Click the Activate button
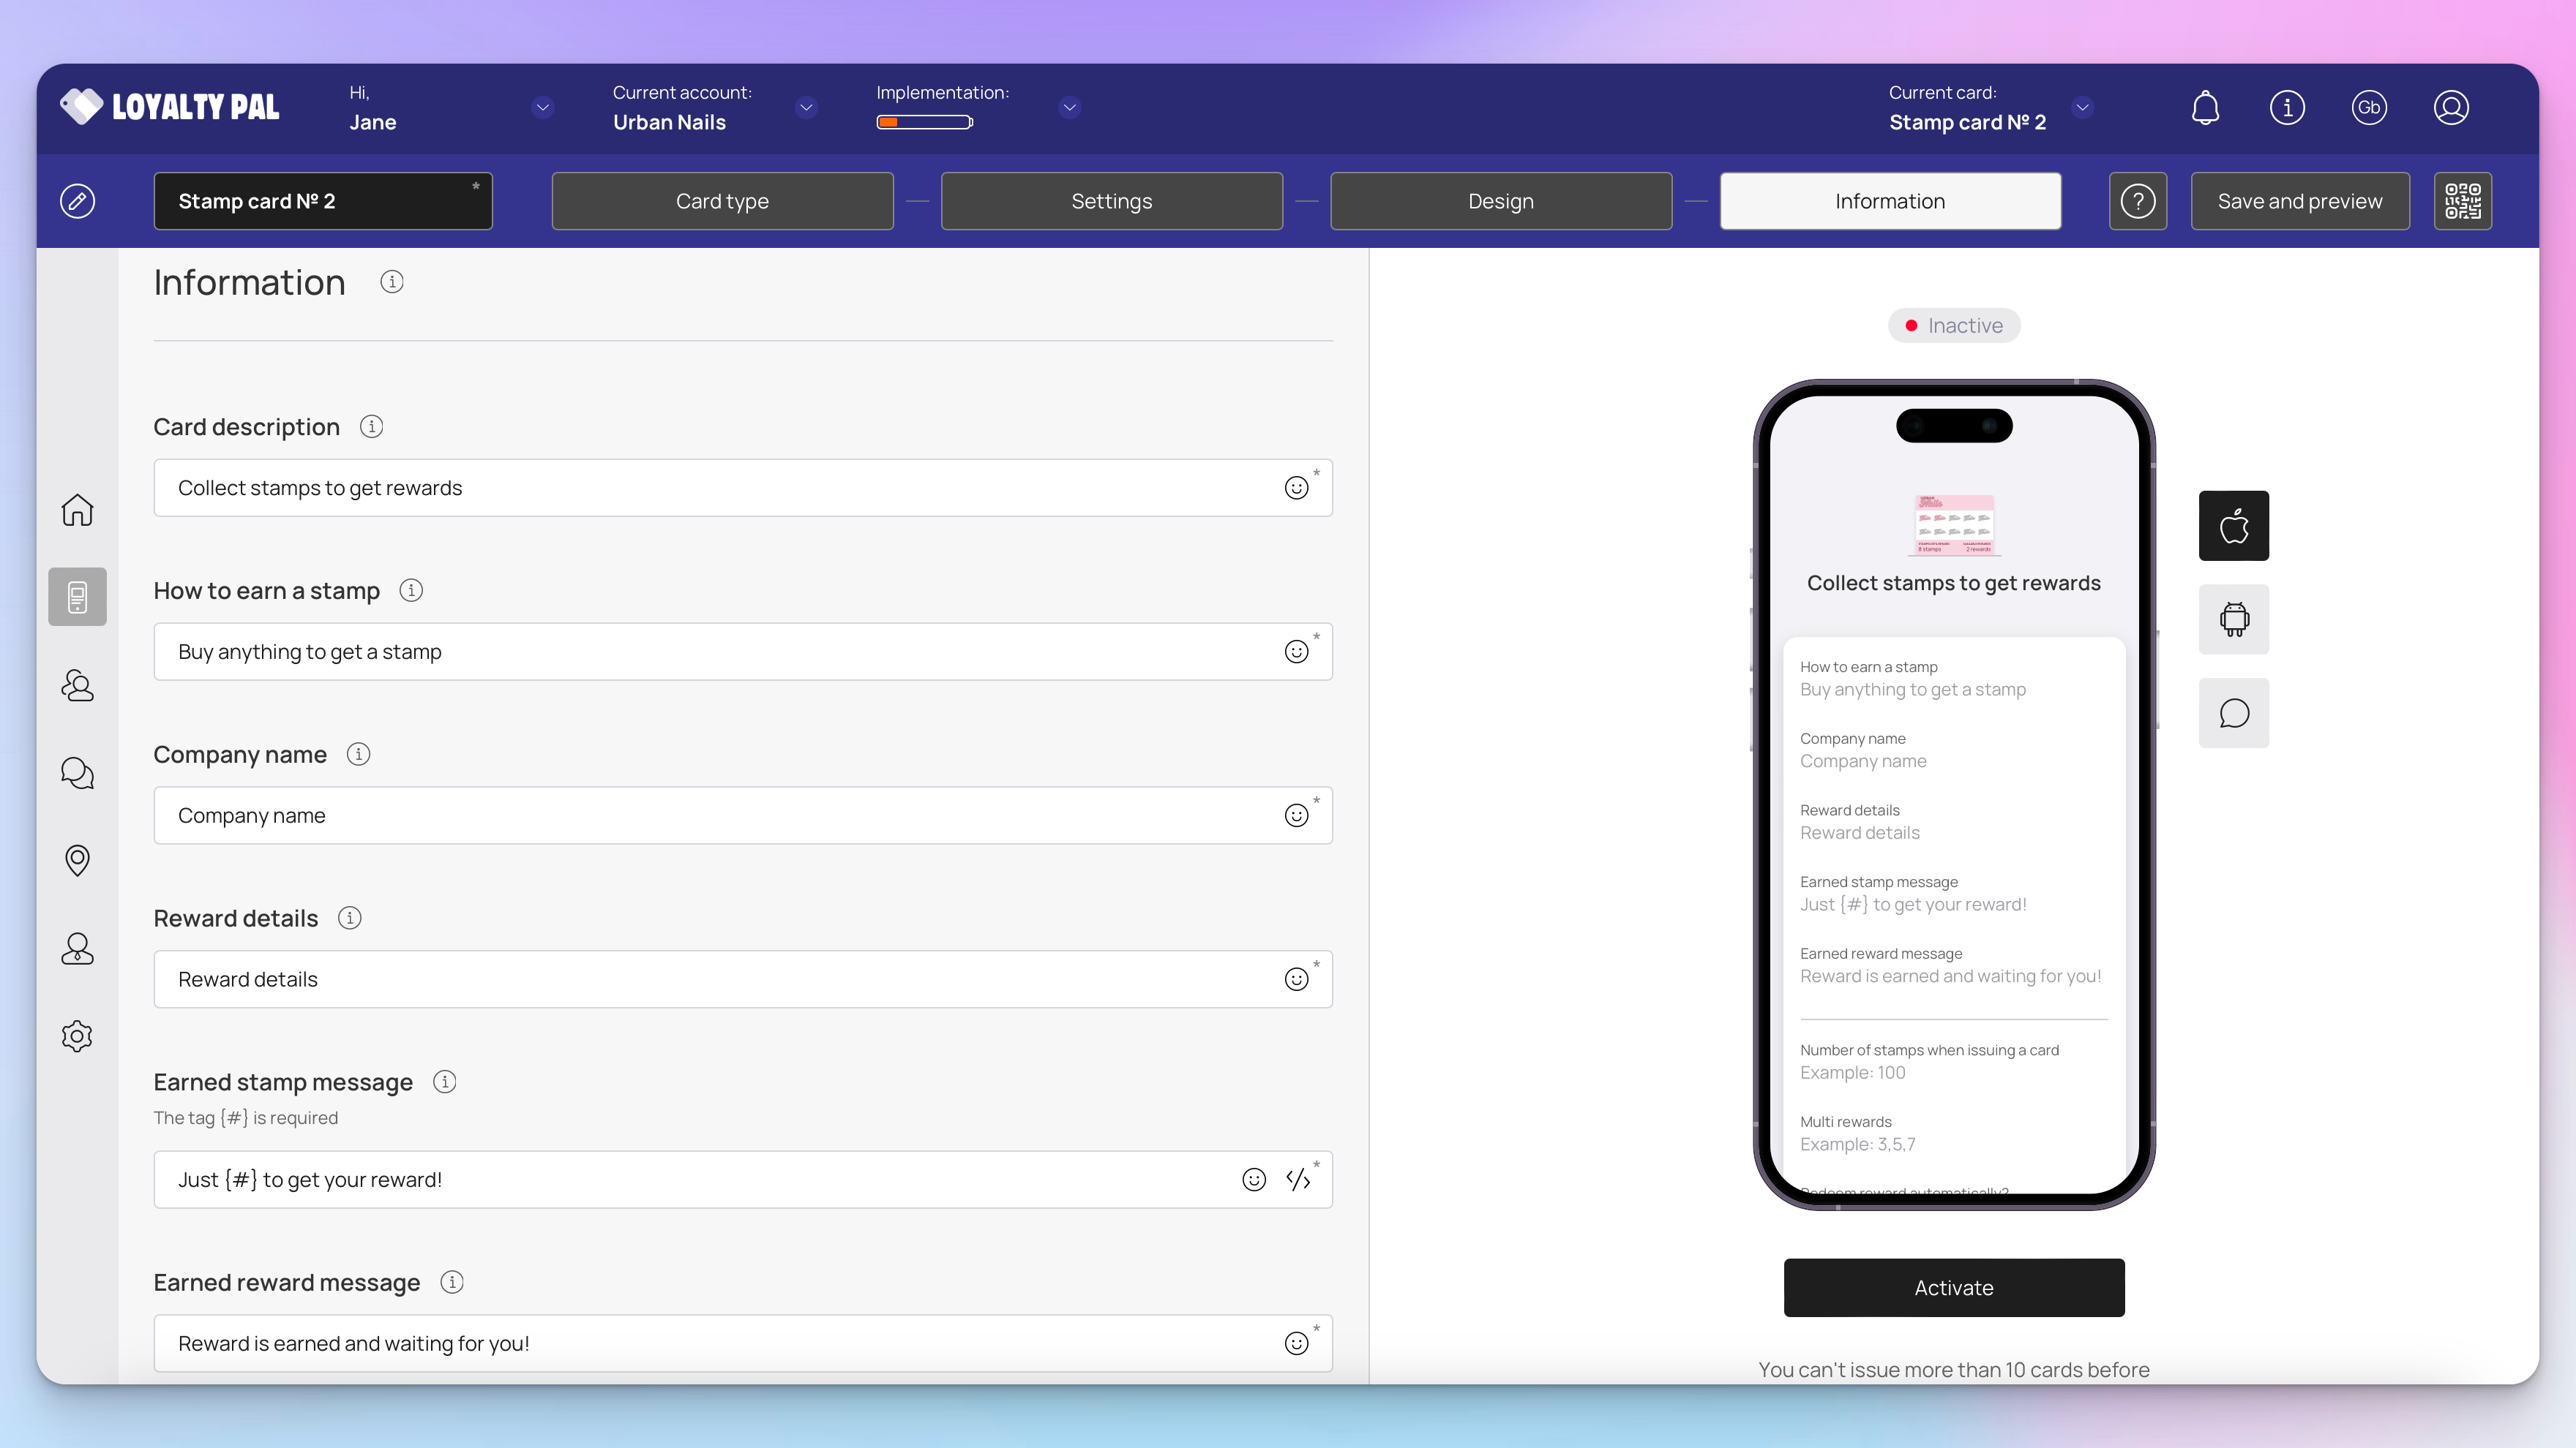 click(1953, 1287)
